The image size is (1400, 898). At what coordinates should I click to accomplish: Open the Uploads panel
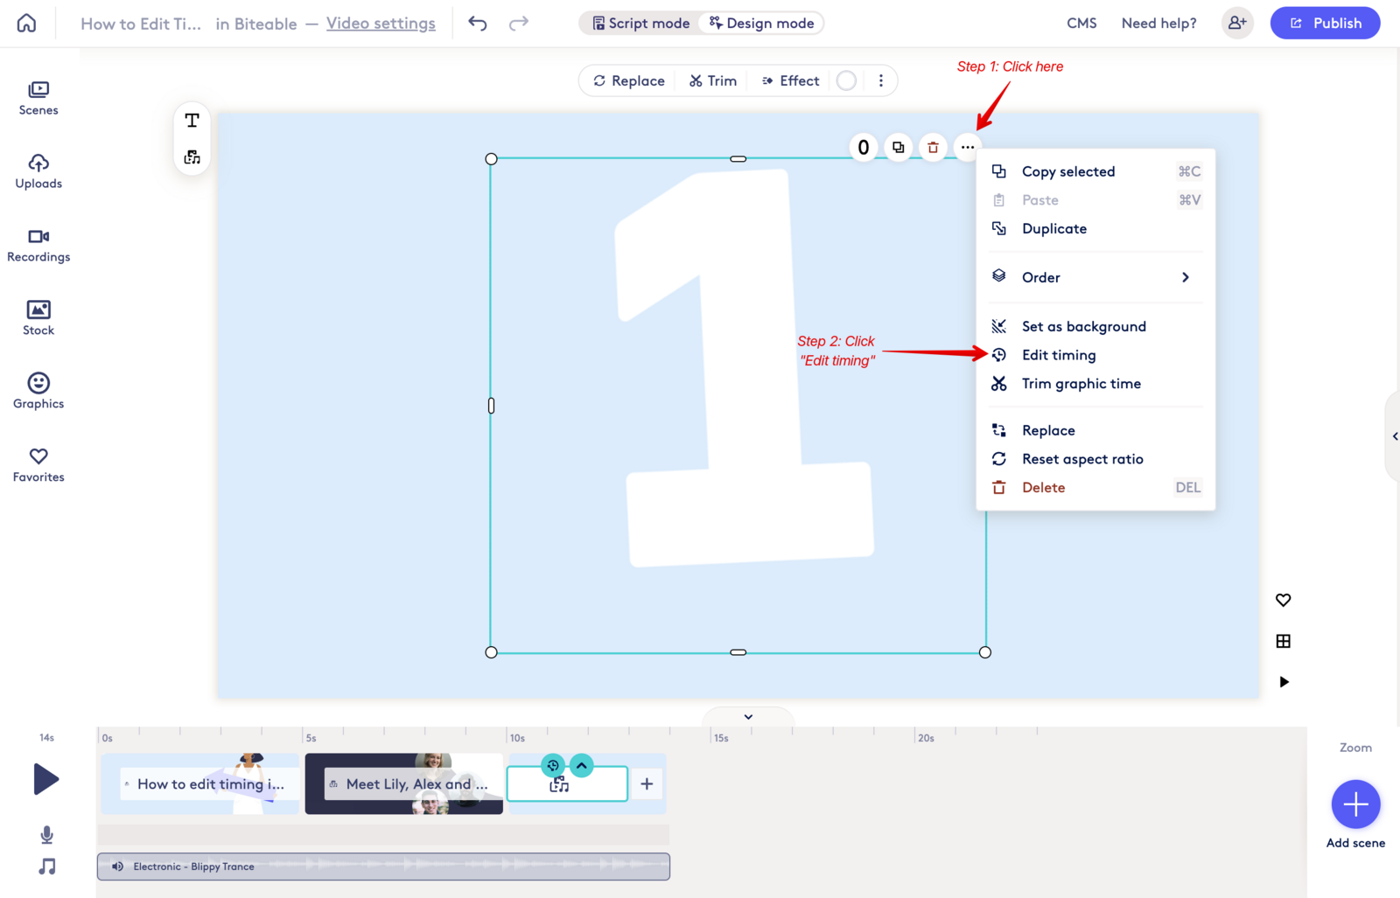click(38, 171)
